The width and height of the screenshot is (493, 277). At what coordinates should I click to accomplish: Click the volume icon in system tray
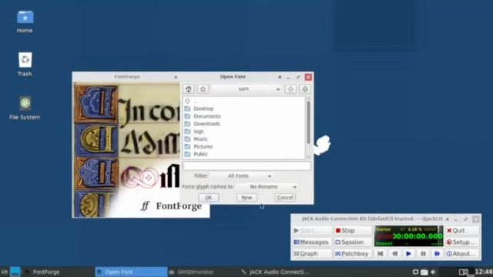pyautogui.click(x=434, y=272)
